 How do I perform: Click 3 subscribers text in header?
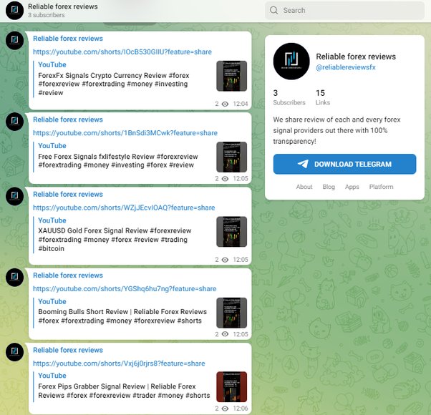tap(46, 15)
